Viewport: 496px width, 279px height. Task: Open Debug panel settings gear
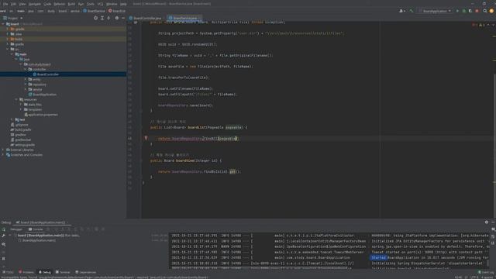(487, 222)
